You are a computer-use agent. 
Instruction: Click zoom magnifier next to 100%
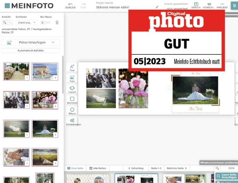point(217,168)
